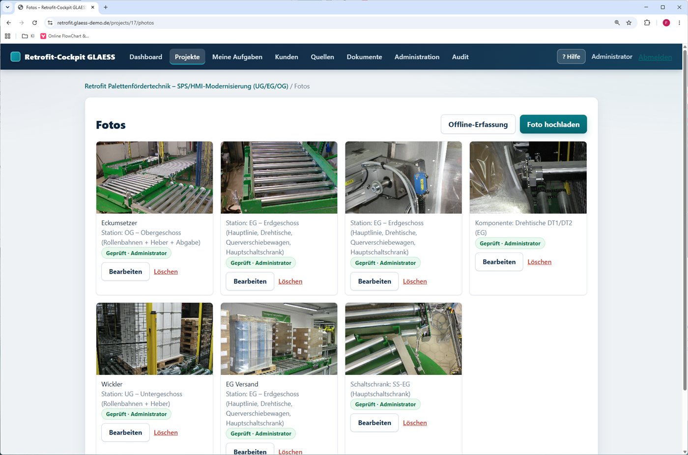Click the Foto hochladen button
Image resolution: width=688 pixels, height=455 pixels.
[553, 124]
